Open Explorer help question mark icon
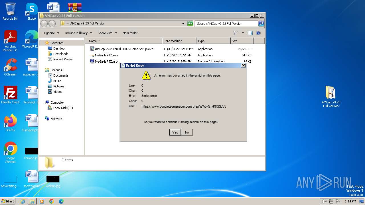Viewport: 365px width, 205px height. click(258, 33)
